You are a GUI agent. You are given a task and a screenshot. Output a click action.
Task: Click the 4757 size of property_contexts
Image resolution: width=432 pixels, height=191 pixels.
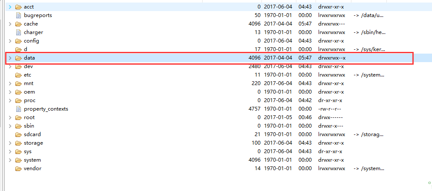tap(254, 109)
